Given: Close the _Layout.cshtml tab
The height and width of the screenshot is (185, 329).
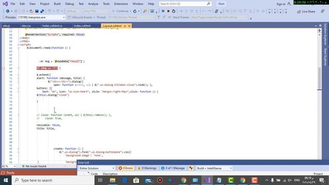Looking at the screenshot, I should (x=129, y=26).
